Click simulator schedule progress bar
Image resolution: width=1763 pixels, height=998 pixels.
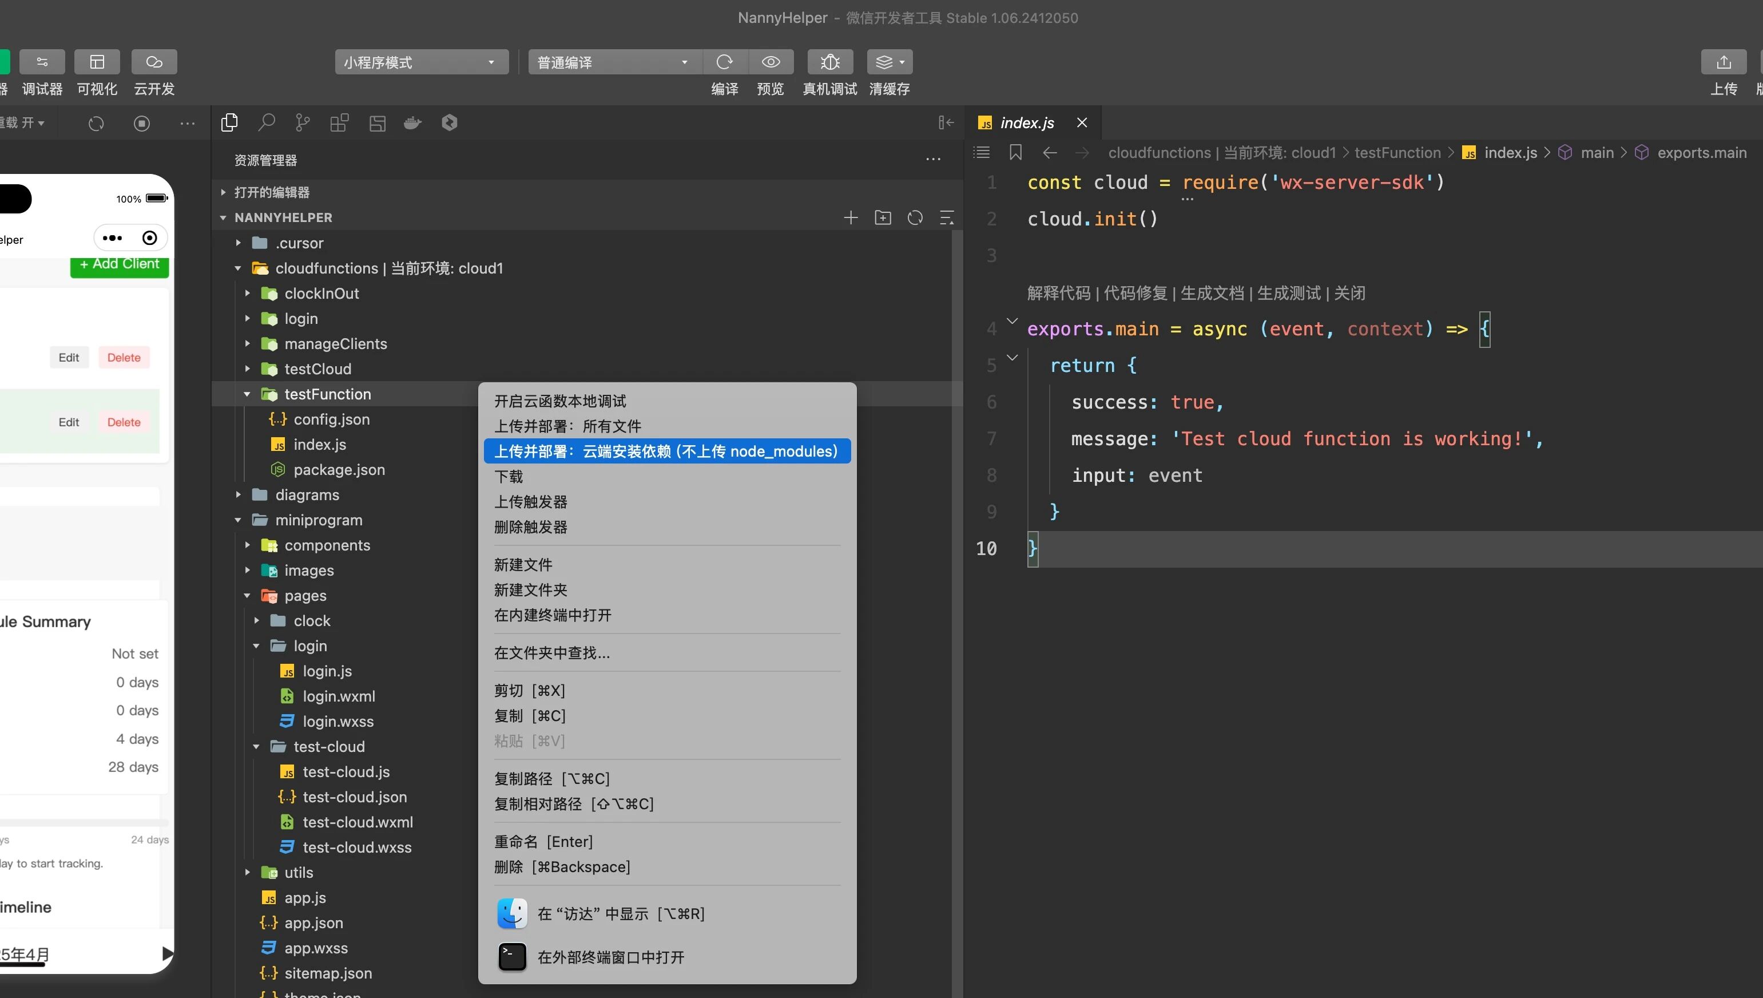point(84,822)
